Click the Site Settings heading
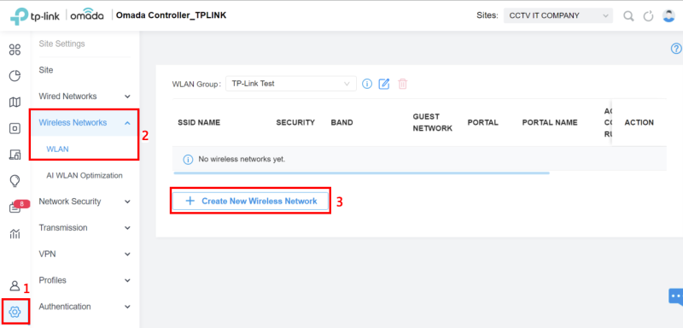This screenshot has height=328, width=683. pyautogui.click(x=61, y=44)
